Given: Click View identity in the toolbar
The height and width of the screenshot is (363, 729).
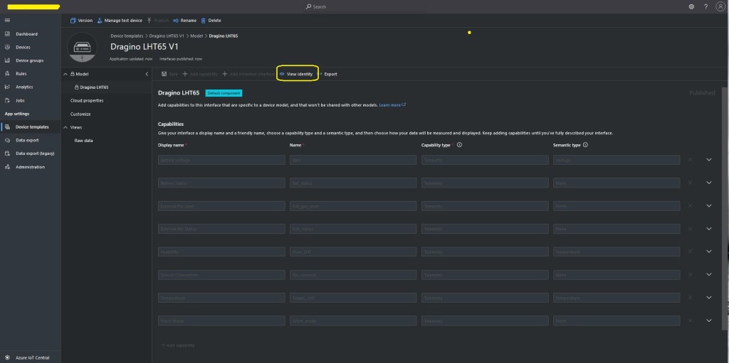Looking at the screenshot, I should click(x=296, y=74).
